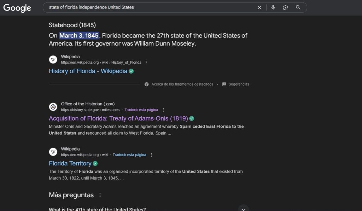The height and width of the screenshot is (211, 362).
Task: Click the question mark featured snippets icon
Action: pos(146,84)
